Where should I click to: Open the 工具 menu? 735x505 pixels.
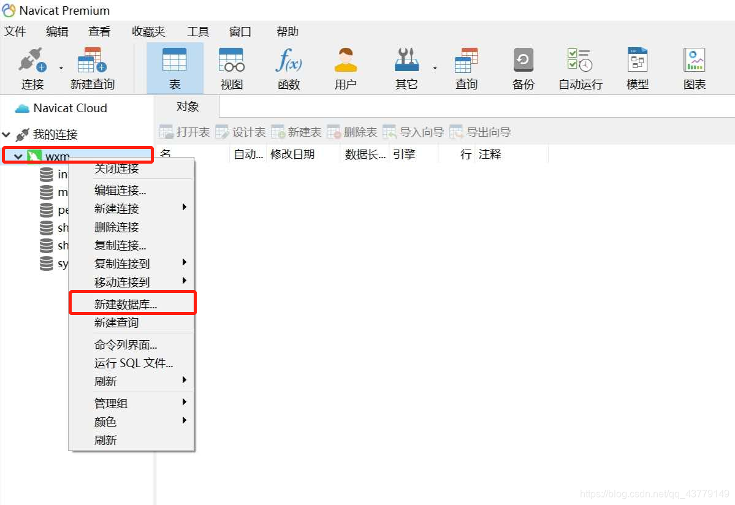pos(197,31)
